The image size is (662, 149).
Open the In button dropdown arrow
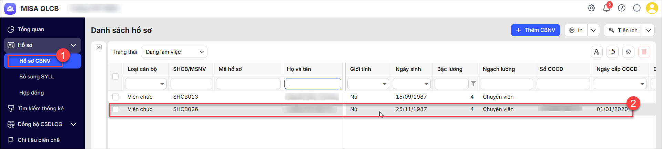point(593,30)
